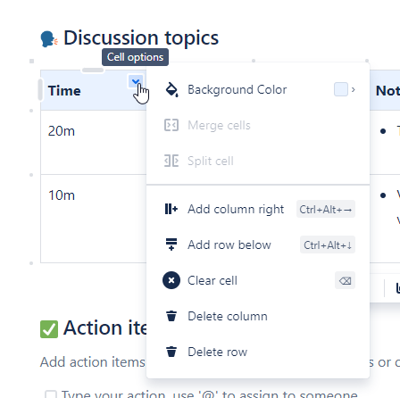The width and height of the screenshot is (400, 398).
Task: Choose Delete row
Action: [258, 352]
